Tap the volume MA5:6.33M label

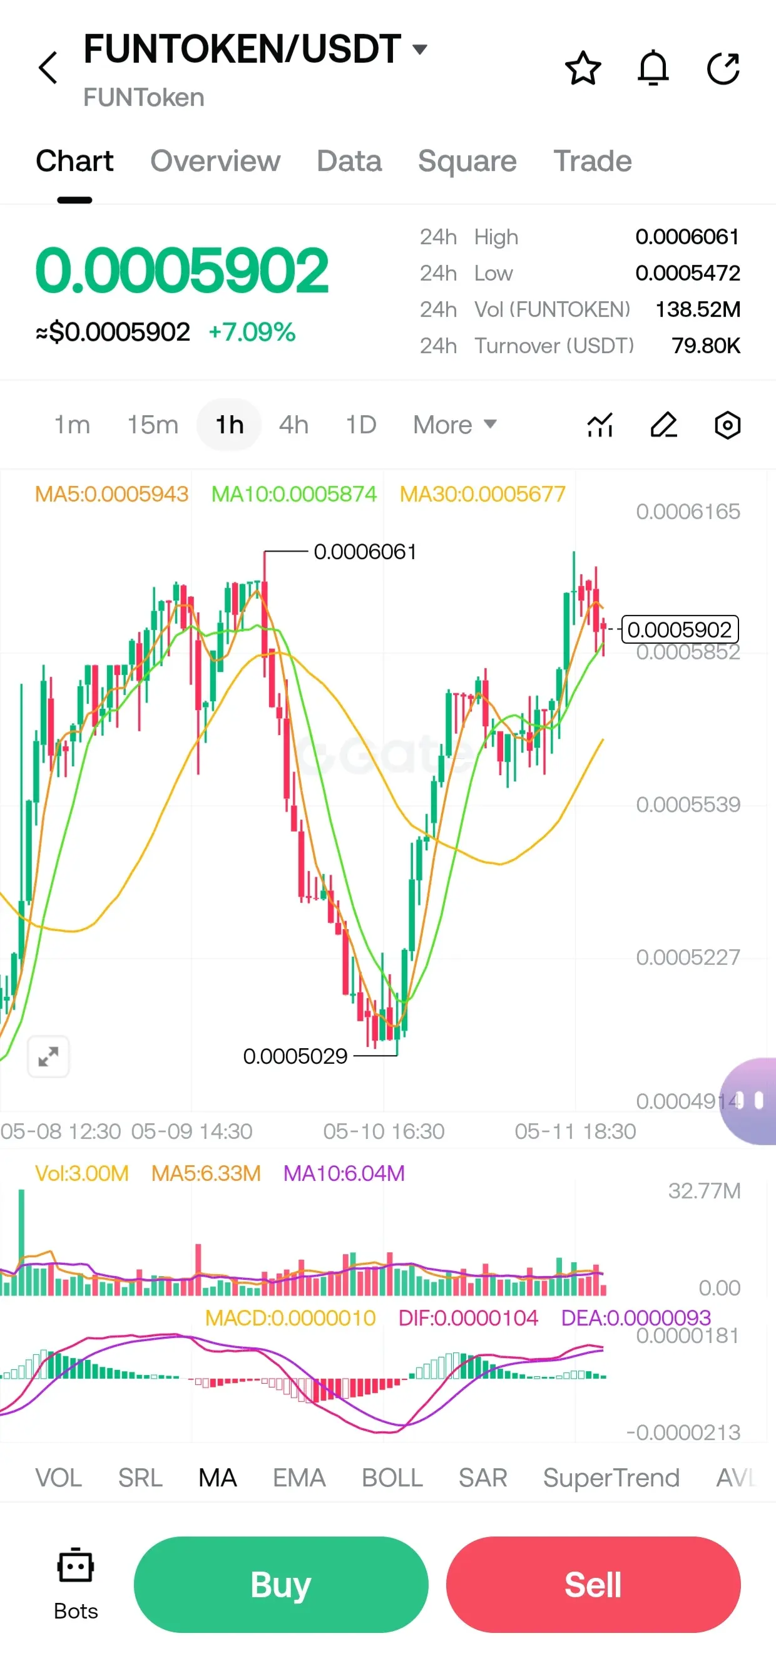point(206,1173)
